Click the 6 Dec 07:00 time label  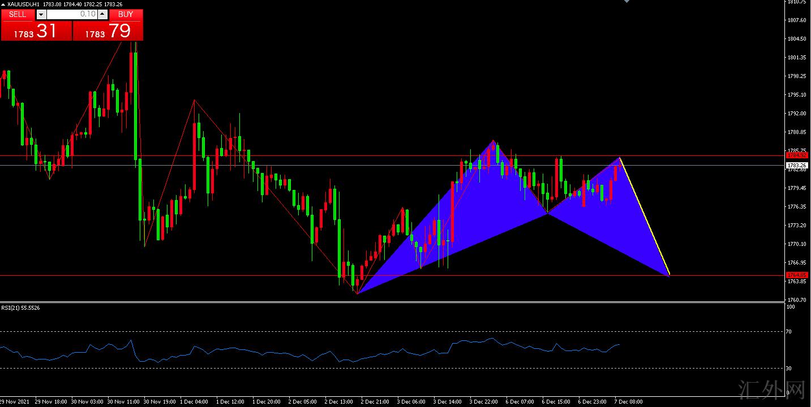pyautogui.click(x=521, y=402)
